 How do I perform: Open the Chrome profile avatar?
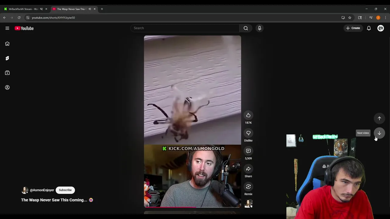(x=378, y=18)
